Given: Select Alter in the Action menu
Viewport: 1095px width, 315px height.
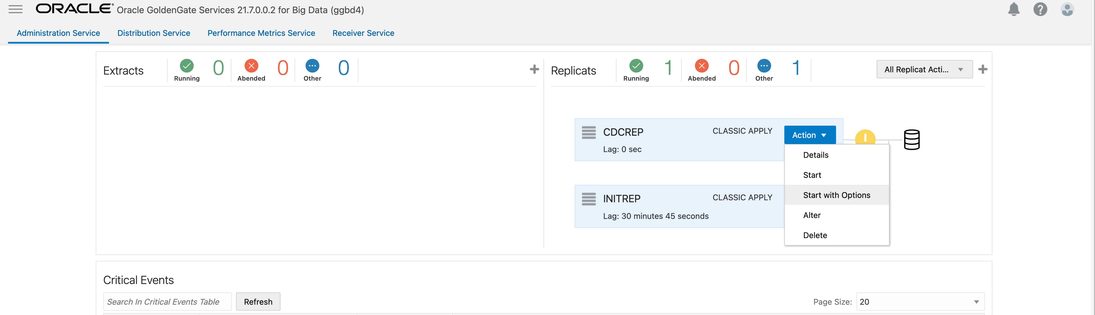Looking at the screenshot, I should tap(811, 215).
